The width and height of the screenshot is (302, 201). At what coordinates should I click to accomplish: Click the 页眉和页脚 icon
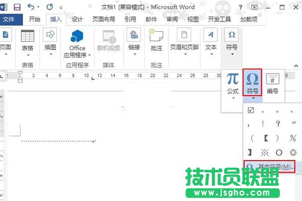tap(184, 35)
